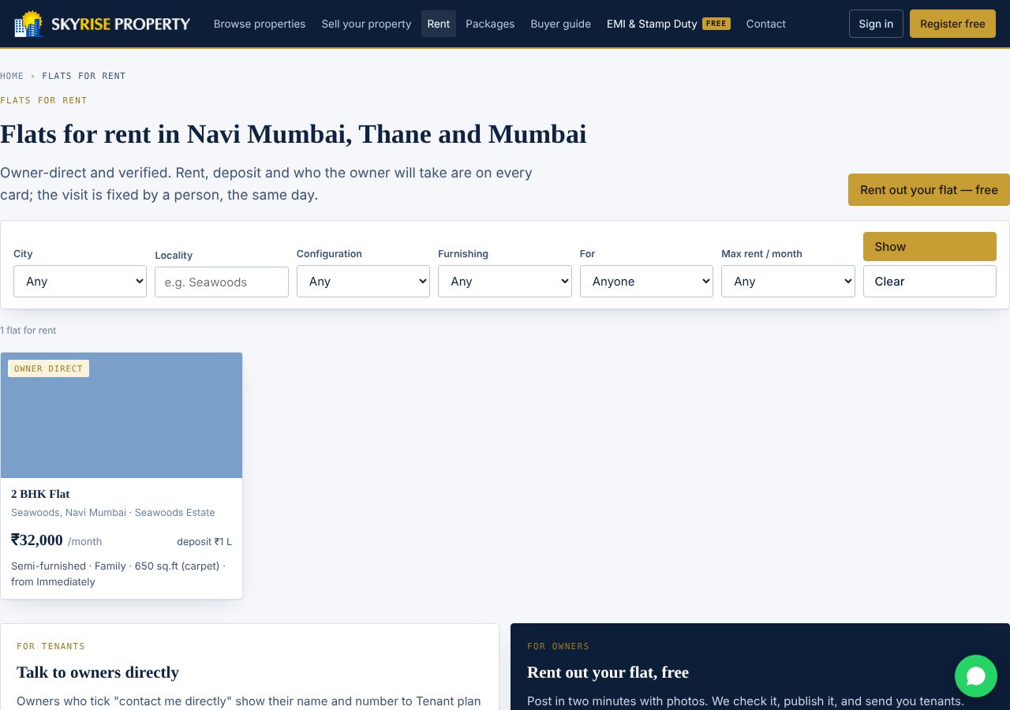Open the Max rent / month dropdown
Viewport: 1010px width, 710px height.
(x=788, y=281)
